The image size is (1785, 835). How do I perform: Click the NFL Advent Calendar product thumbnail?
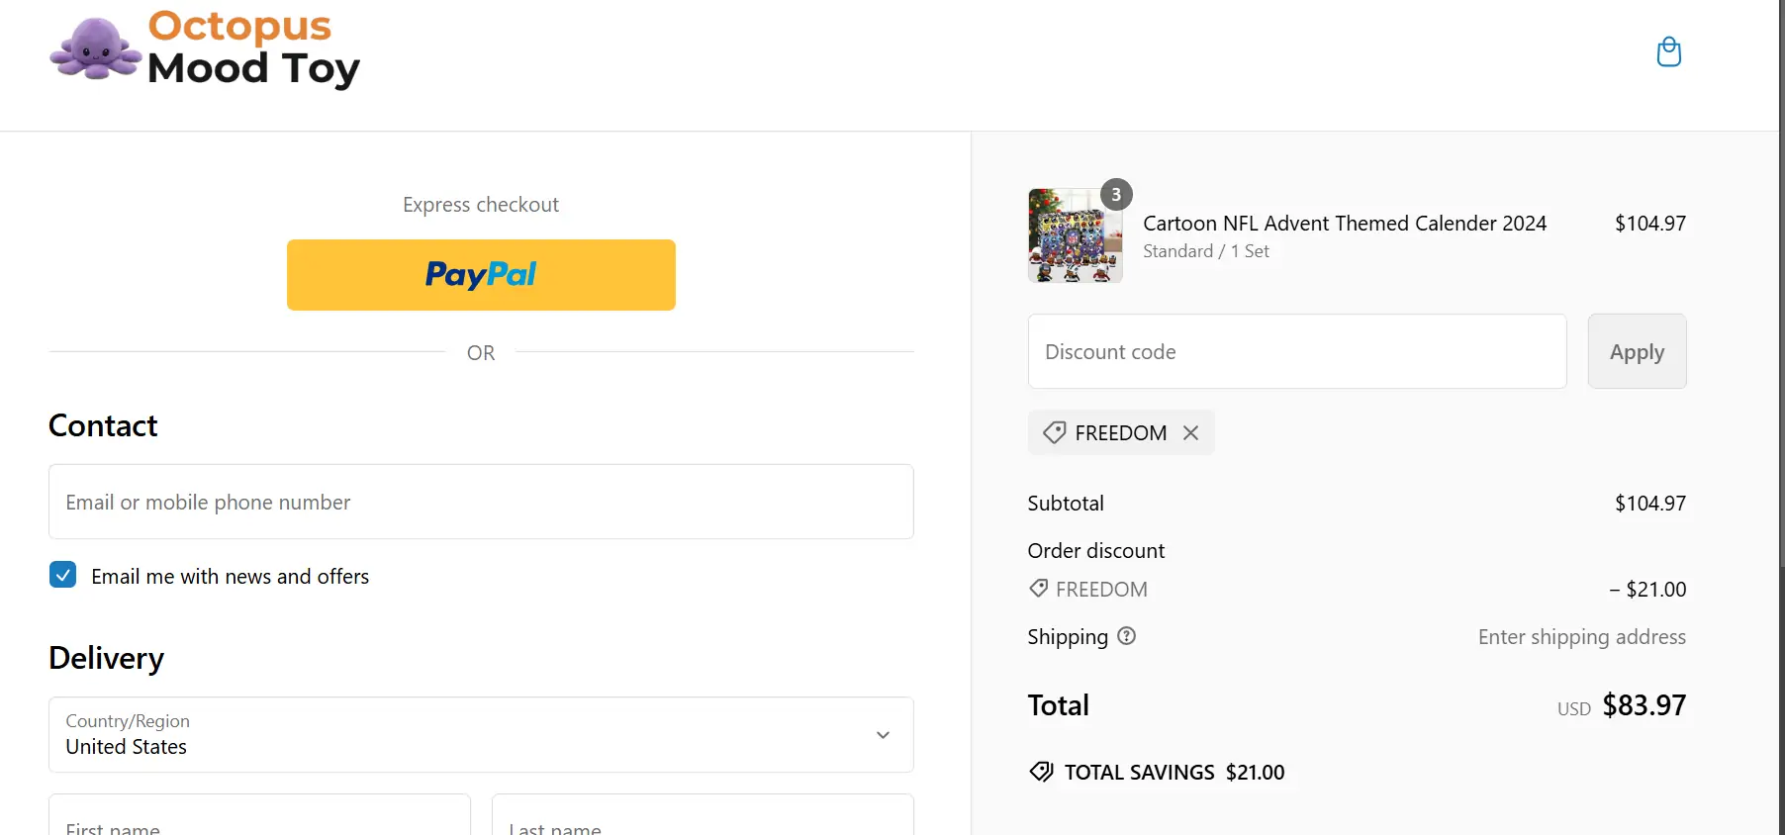(1074, 237)
